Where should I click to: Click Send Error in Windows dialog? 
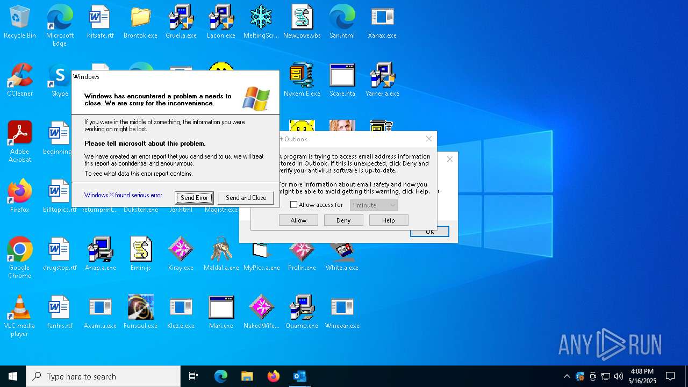(x=194, y=198)
